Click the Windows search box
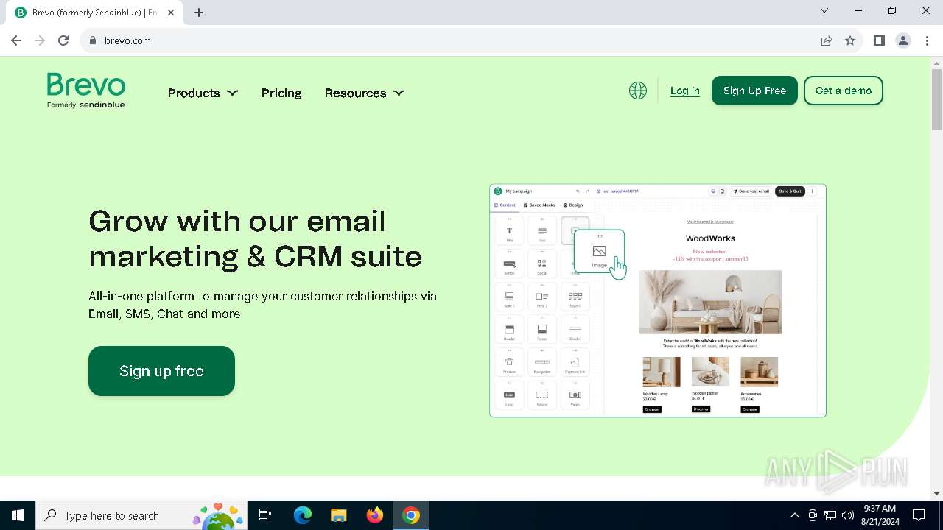 140,515
